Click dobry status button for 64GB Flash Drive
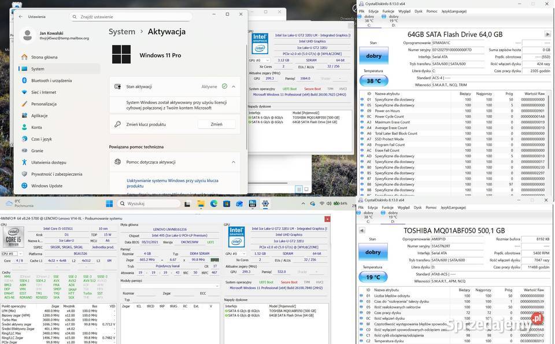 coord(374,56)
